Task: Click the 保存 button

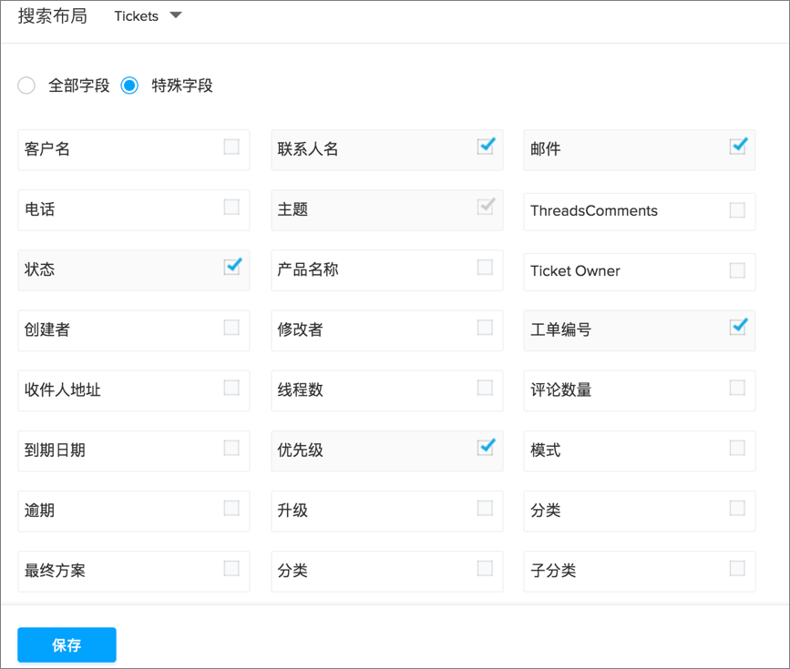Action: click(67, 644)
